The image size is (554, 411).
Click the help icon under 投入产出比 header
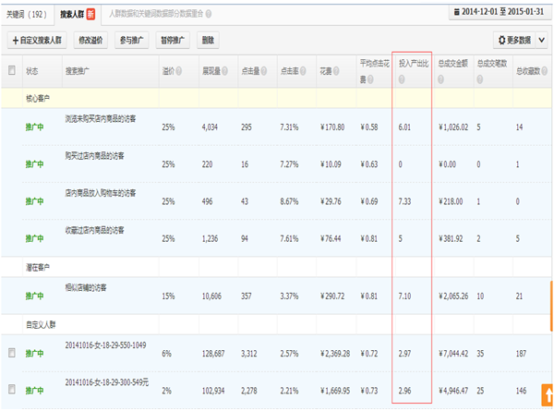point(402,79)
